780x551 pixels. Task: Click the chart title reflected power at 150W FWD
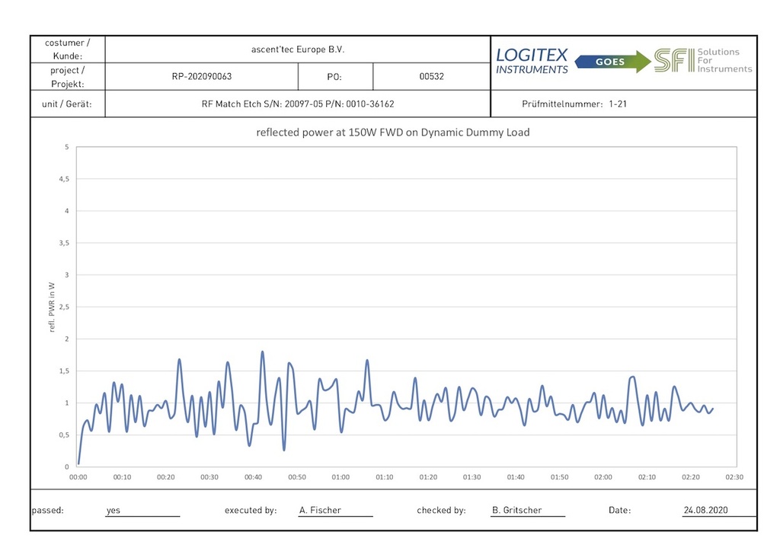[x=392, y=132]
